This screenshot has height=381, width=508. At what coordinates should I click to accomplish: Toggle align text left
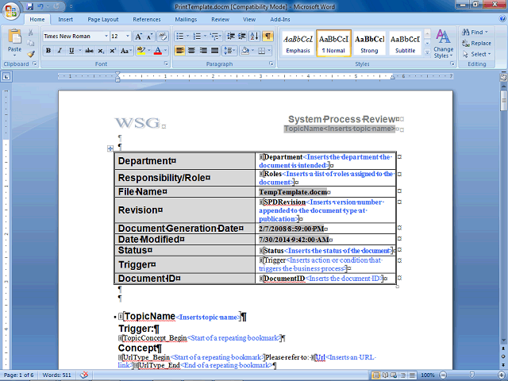tap(180, 51)
